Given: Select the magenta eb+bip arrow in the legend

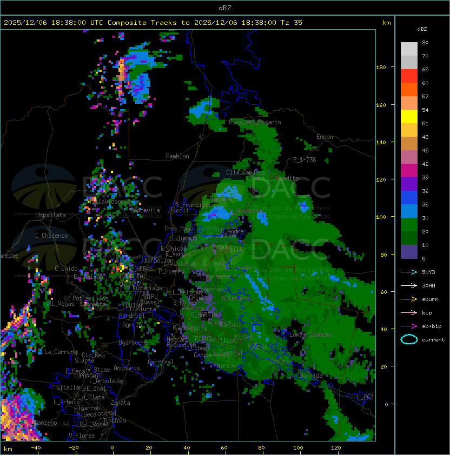Looking at the screenshot, I should [x=409, y=326].
